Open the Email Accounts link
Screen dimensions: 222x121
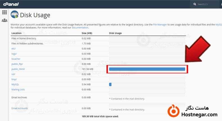coord(19,108)
